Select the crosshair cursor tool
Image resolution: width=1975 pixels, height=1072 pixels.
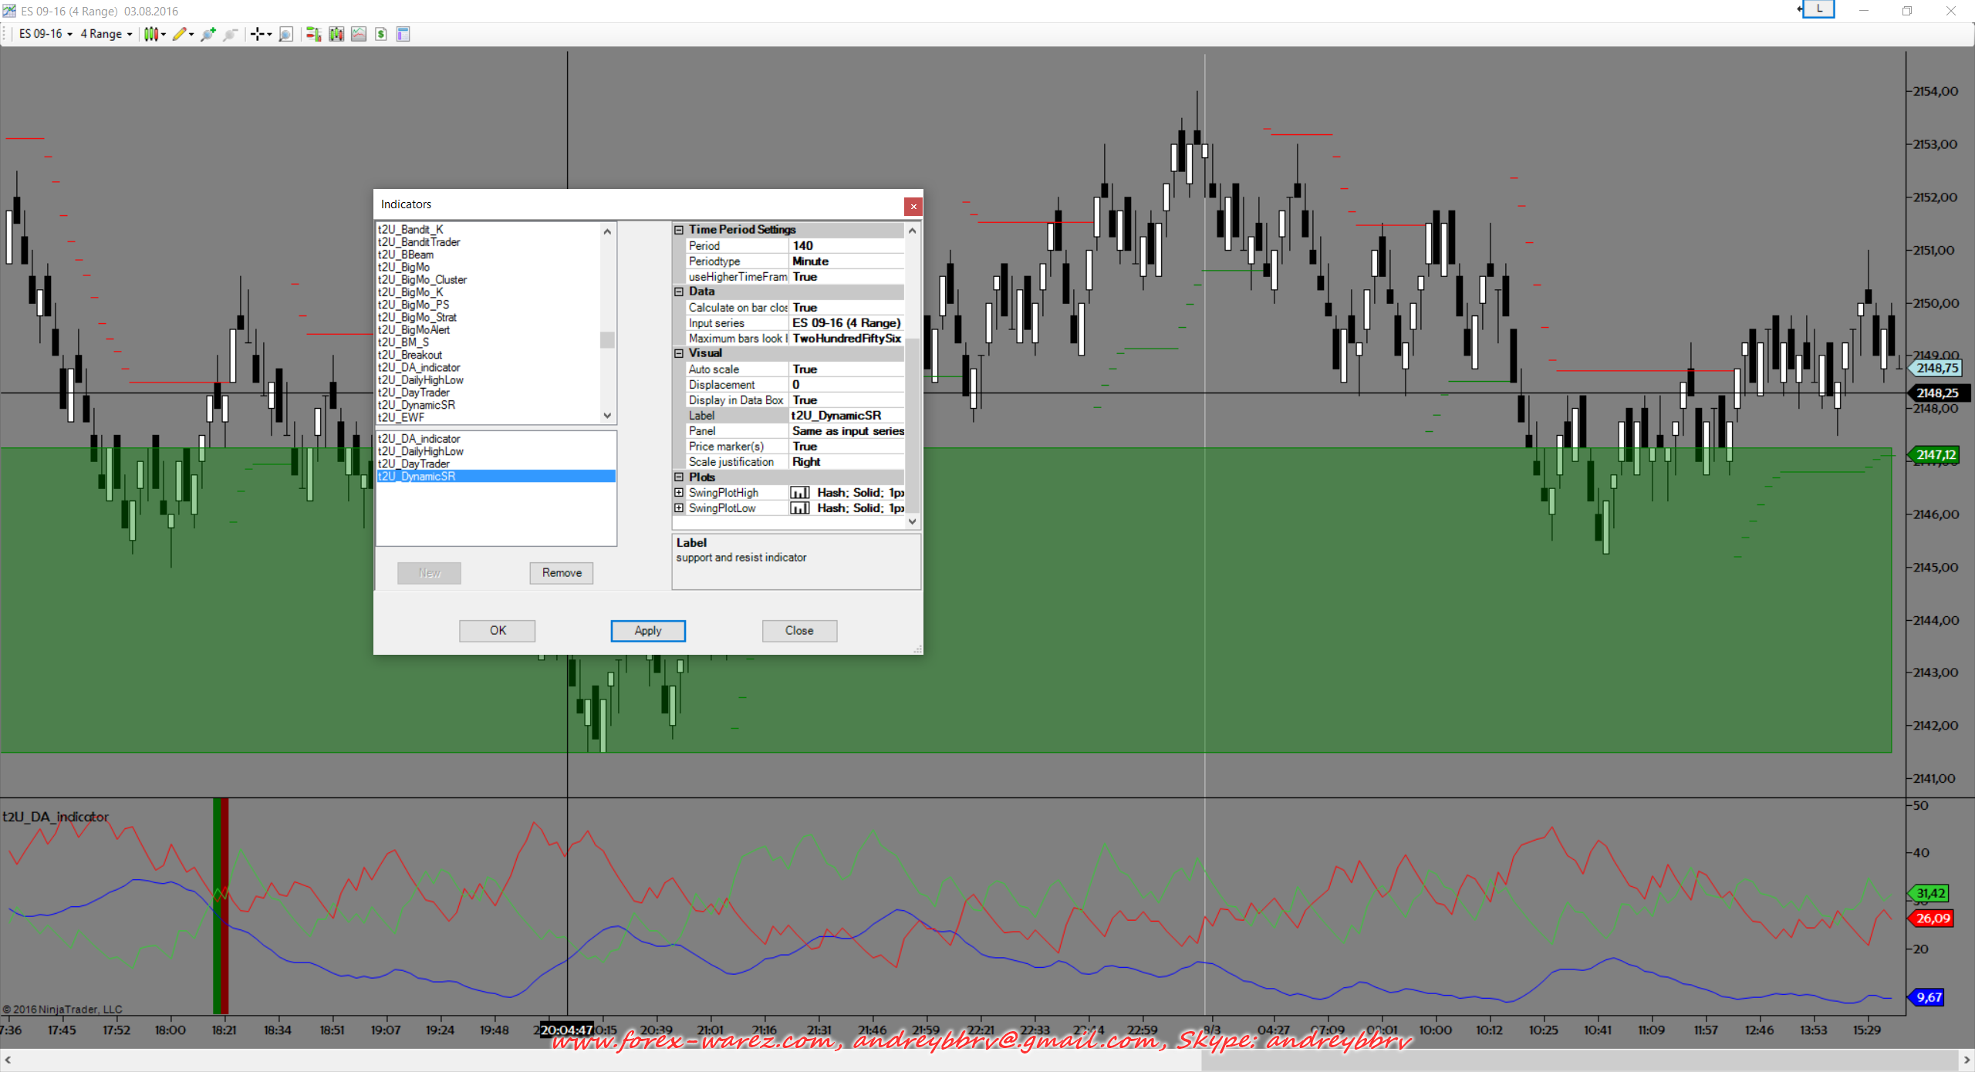(258, 34)
